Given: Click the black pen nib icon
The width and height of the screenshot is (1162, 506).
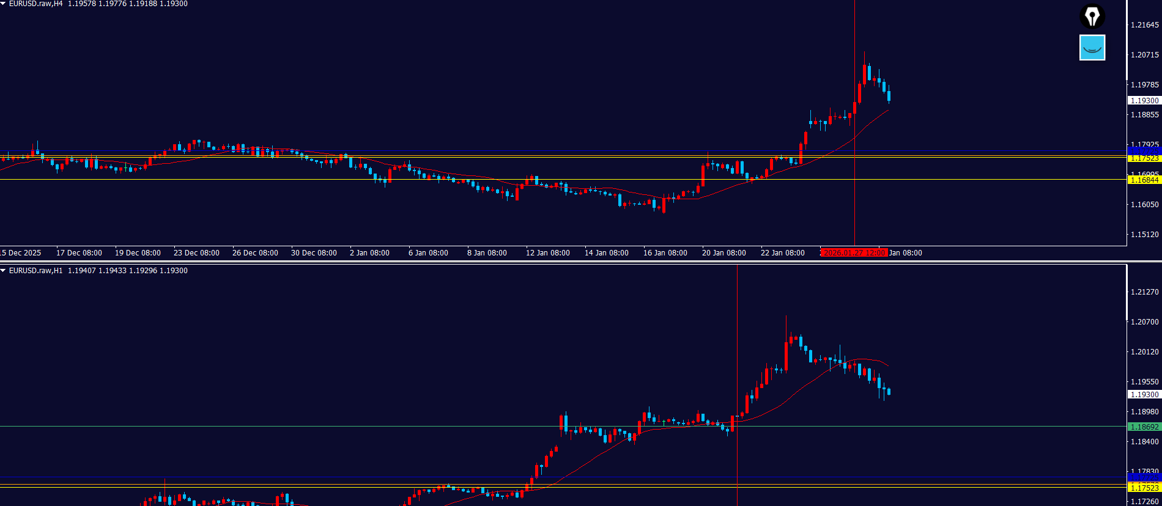Looking at the screenshot, I should [x=1092, y=16].
